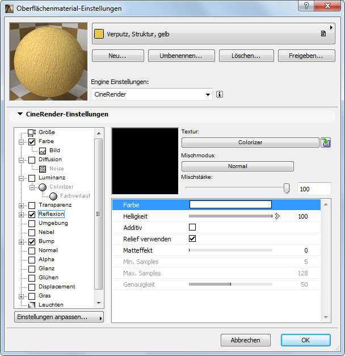This screenshot has height=356, width=345.
Task: Click the Colorizer texture button
Action: (250, 143)
